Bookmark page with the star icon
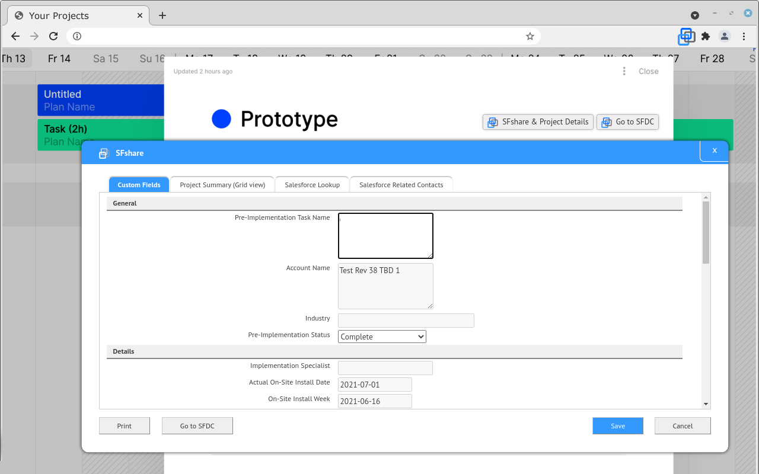The width and height of the screenshot is (759, 474). (530, 36)
